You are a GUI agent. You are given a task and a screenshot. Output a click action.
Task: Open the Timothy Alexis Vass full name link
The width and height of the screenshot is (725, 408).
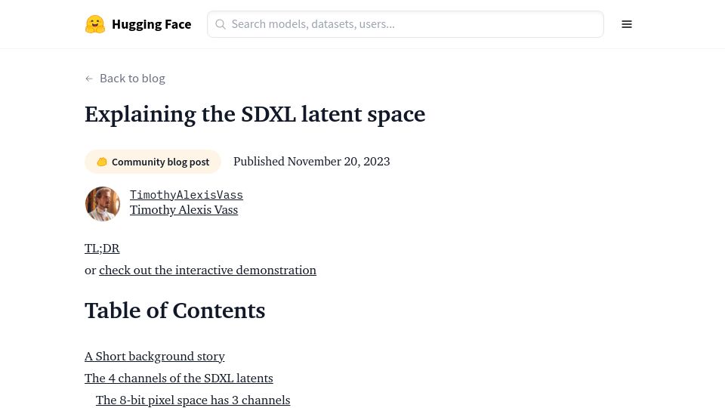(x=184, y=210)
